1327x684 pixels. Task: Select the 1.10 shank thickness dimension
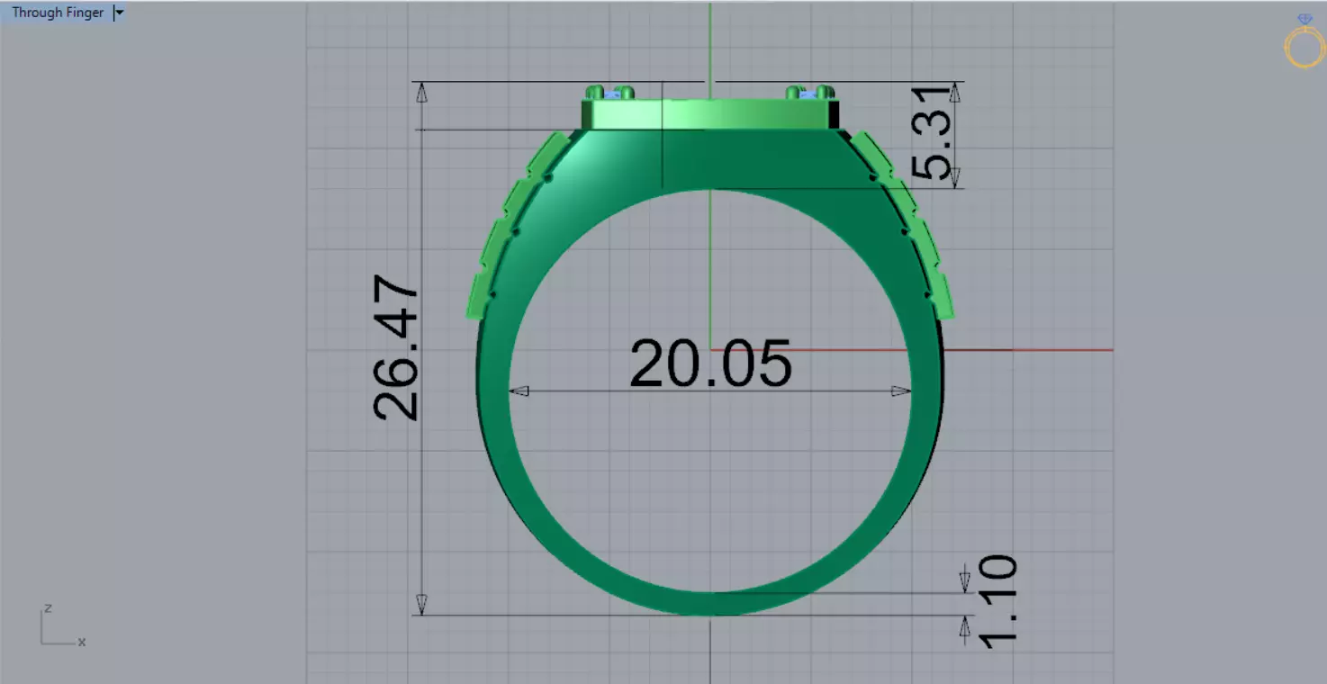pyautogui.click(x=997, y=601)
